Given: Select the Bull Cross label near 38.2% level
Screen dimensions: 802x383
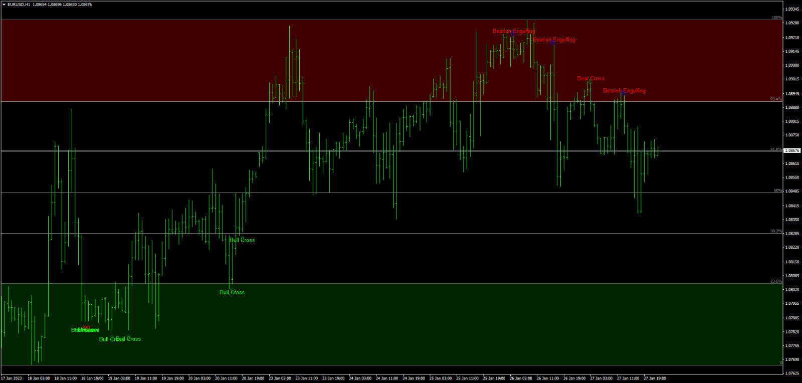Looking at the screenshot, I should [242, 240].
